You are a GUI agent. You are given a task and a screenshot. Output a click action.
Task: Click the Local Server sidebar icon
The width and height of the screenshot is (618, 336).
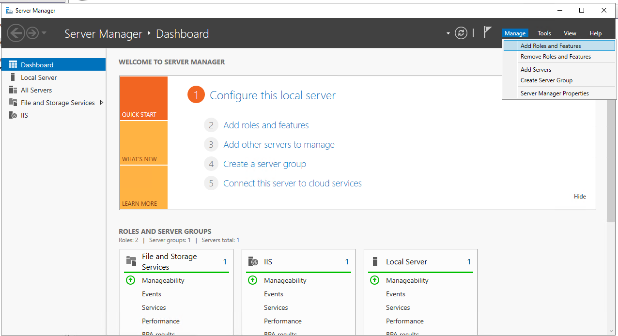13,77
